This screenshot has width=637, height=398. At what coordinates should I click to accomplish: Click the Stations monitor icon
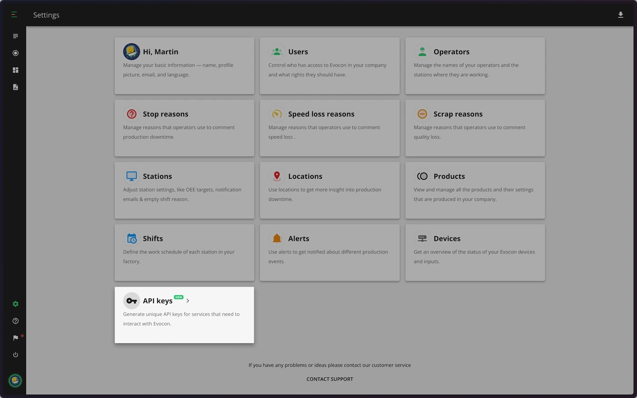click(131, 176)
